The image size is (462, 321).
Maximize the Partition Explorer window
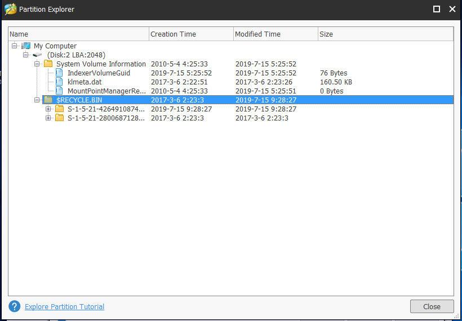tap(437, 9)
